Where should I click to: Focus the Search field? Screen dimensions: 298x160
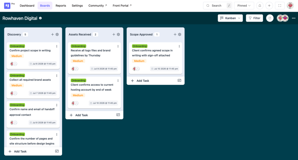[217, 6]
